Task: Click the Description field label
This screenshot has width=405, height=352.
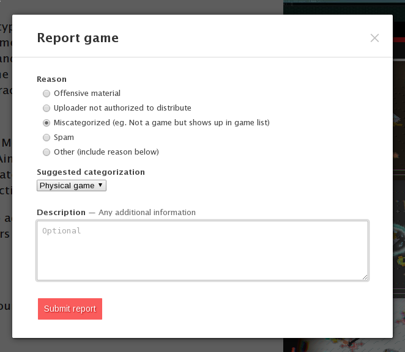Action: pyautogui.click(x=61, y=213)
